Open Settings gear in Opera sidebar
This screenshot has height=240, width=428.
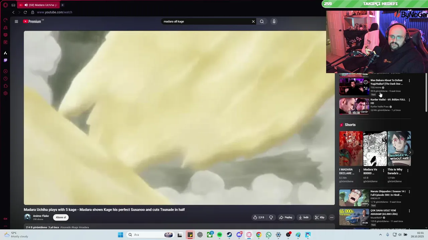click(x=5, y=93)
